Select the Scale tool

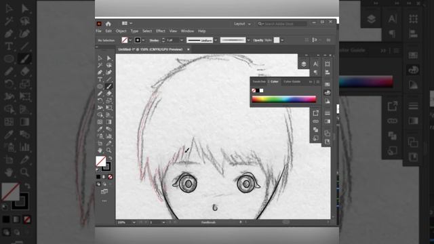pyautogui.click(x=108, y=101)
